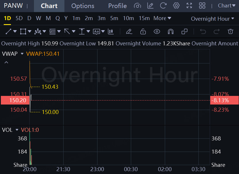Open the VOL indicator dropdown
Screen dimensions: 239x174
17,130
